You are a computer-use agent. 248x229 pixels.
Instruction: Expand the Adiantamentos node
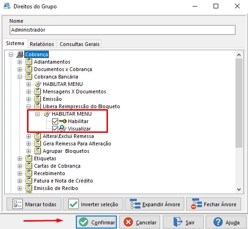pos(20,62)
